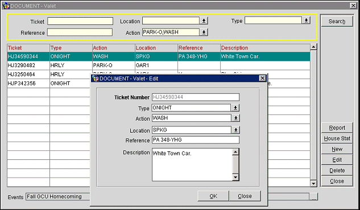Click the Type search filter field
The height and width of the screenshot is (210, 360).
click(273, 20)
